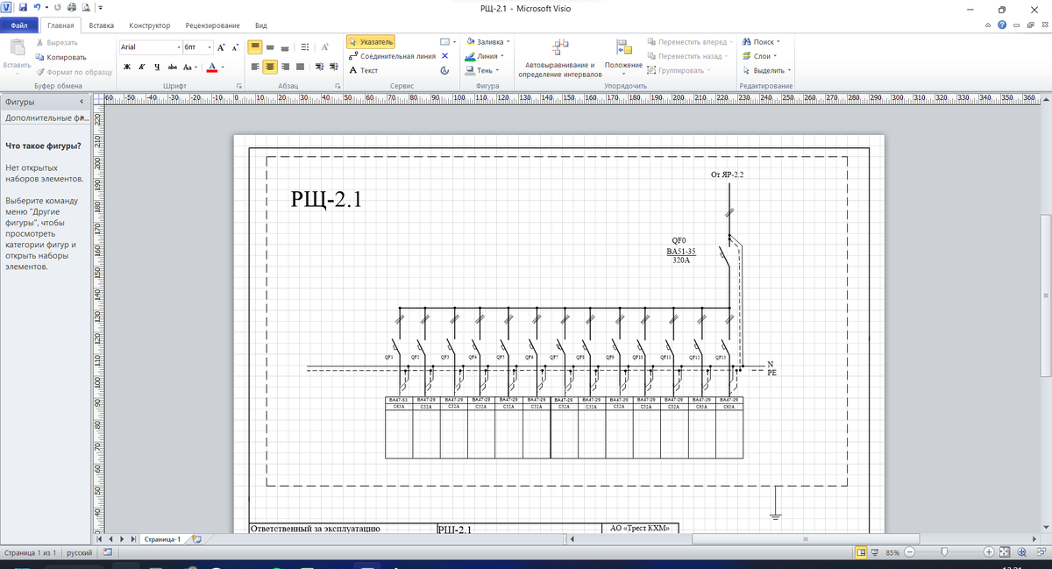Insert a new page with tab icon
Image resolution: width=1052 pixels, height=569 pixels.
coord(196,539)
